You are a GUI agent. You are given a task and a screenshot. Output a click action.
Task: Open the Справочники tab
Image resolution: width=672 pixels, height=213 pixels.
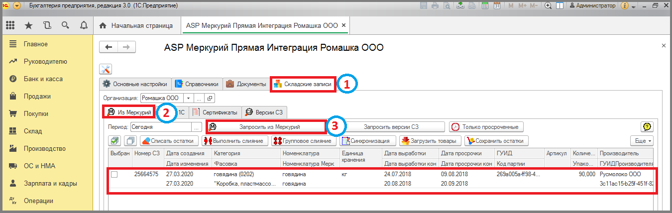click(x=197, y=84)
